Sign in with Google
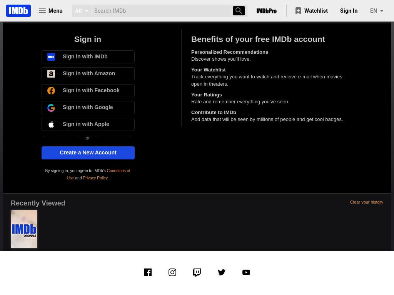 (88, 108)
